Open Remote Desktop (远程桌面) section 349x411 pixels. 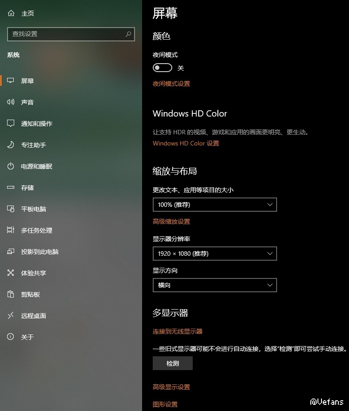(x=33, y=316)
